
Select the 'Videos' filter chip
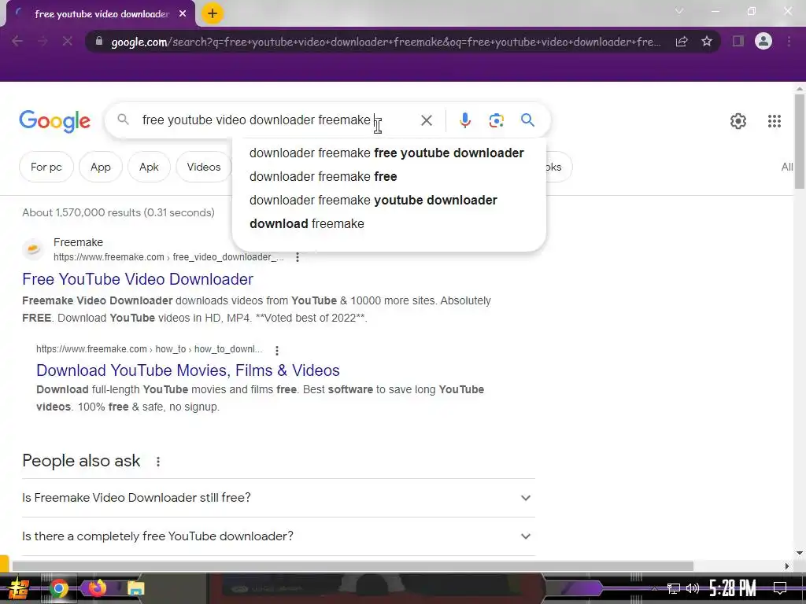(204, 167)
